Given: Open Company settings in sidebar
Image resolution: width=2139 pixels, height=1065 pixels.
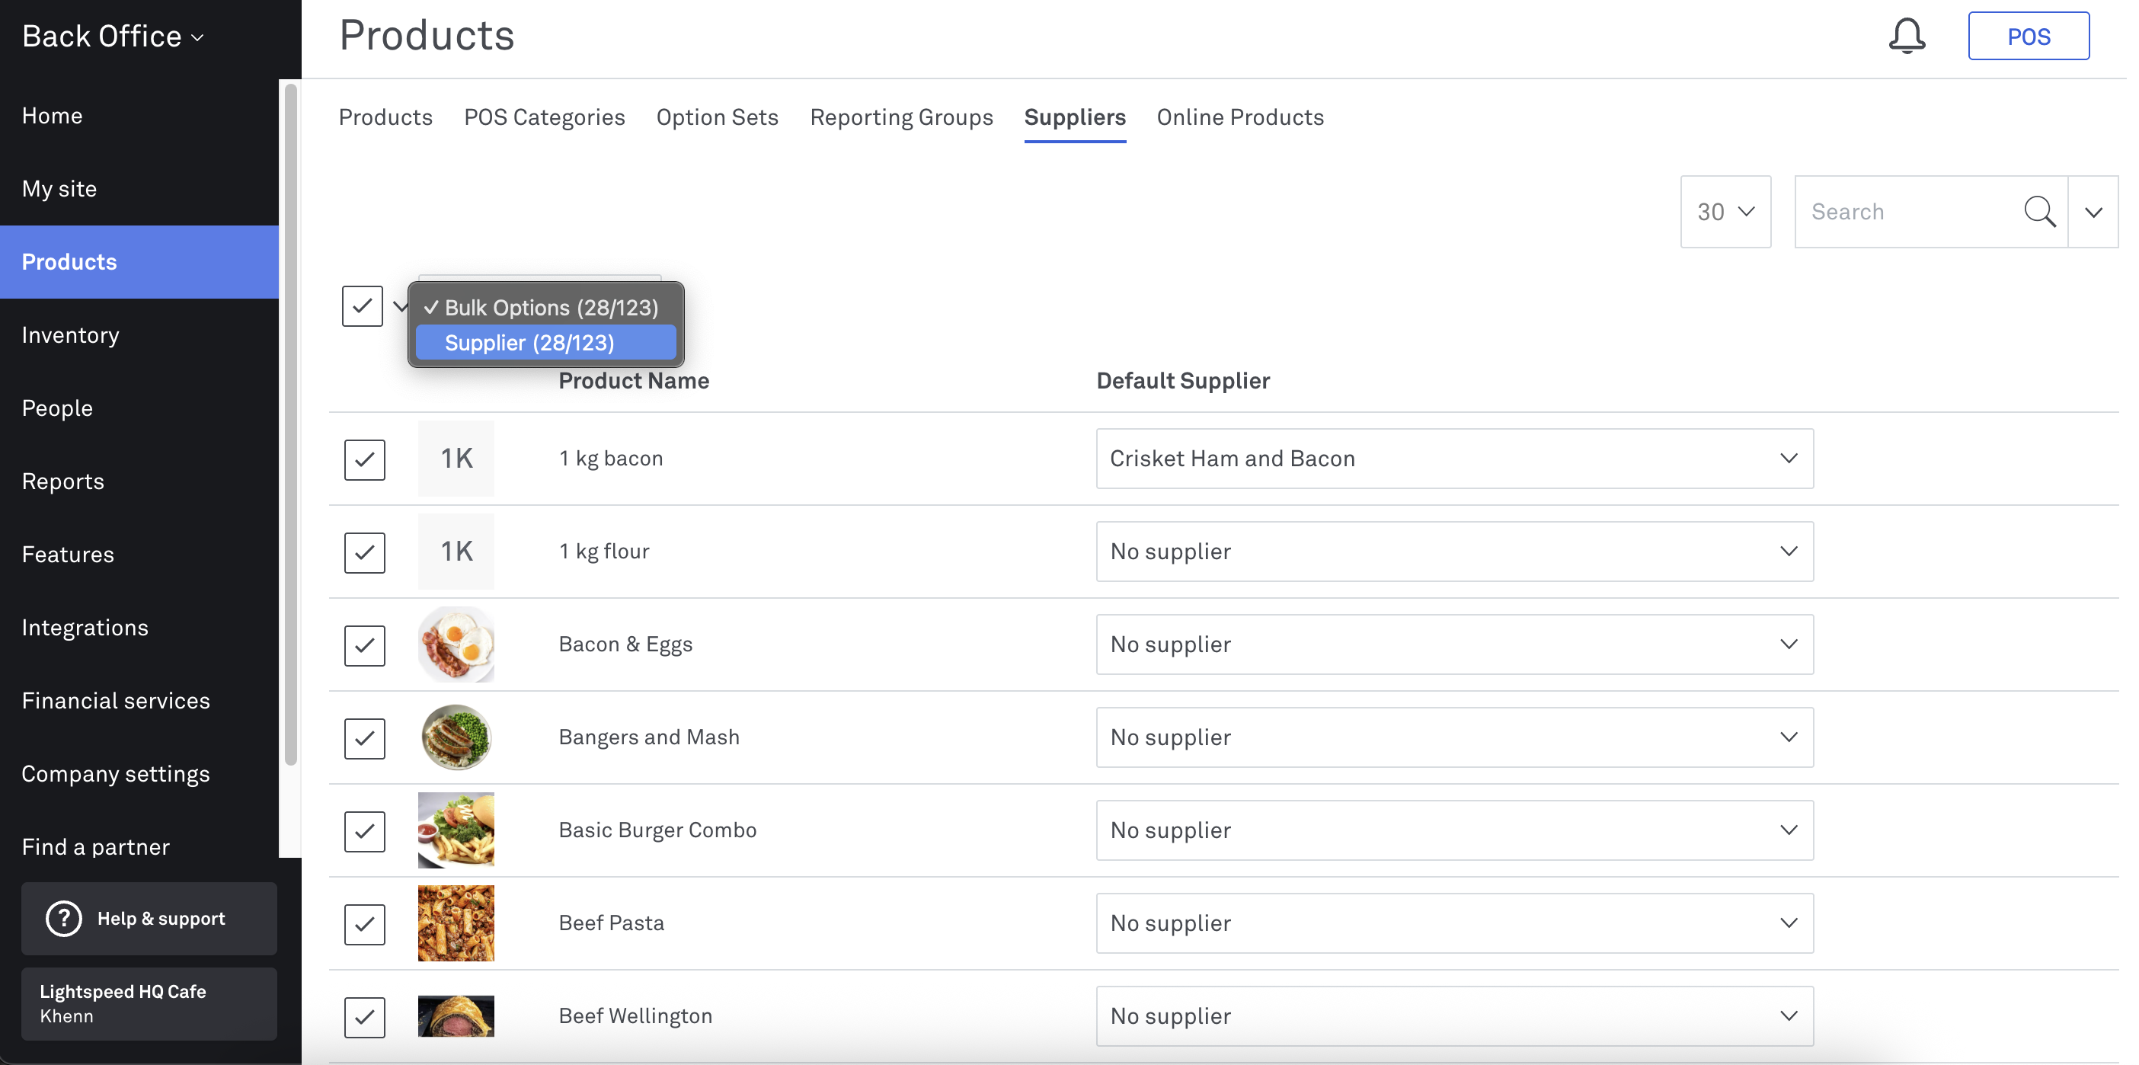Looking at the screenshot, I should (x=139, y=773).
